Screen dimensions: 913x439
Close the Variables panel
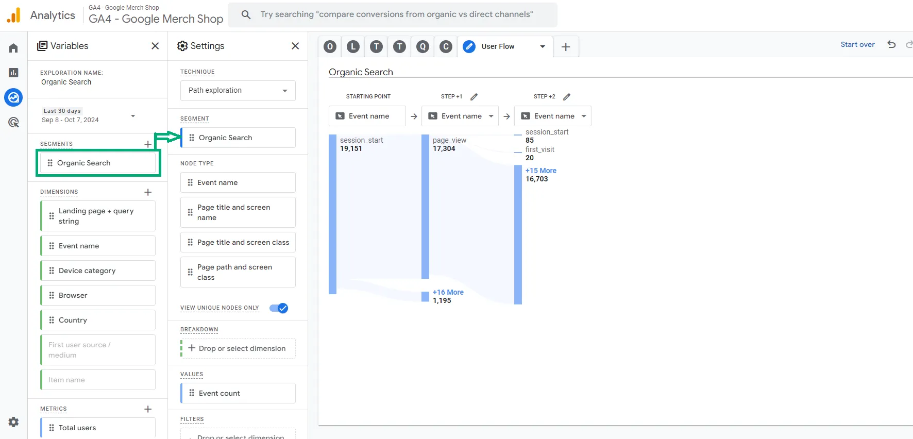pyautogui.click(x=155, y=46)
